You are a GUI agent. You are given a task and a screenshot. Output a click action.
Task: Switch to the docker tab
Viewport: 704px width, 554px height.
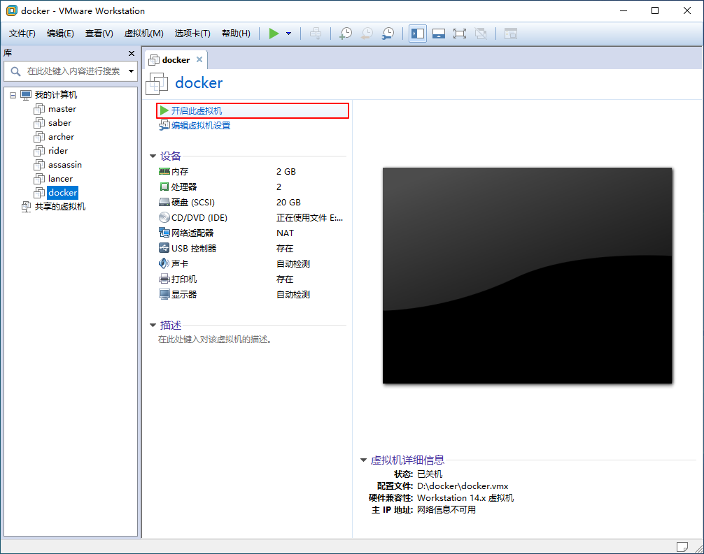click(175, 59)
